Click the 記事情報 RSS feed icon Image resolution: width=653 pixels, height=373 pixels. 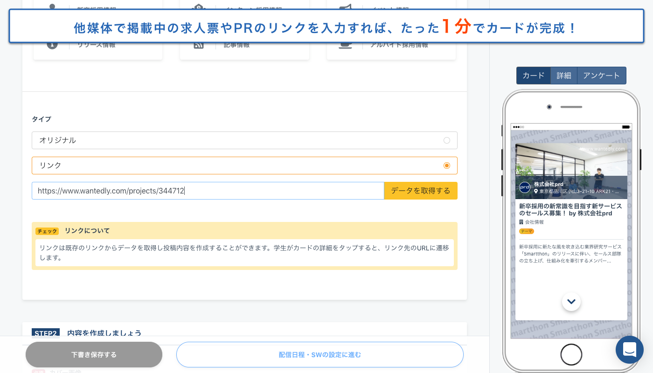199,44
